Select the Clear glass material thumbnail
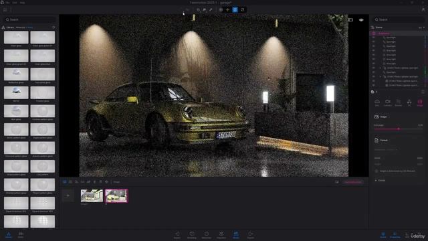Image resolution: width=428 pixels, height=241 pixels. [x=16, y=37]
